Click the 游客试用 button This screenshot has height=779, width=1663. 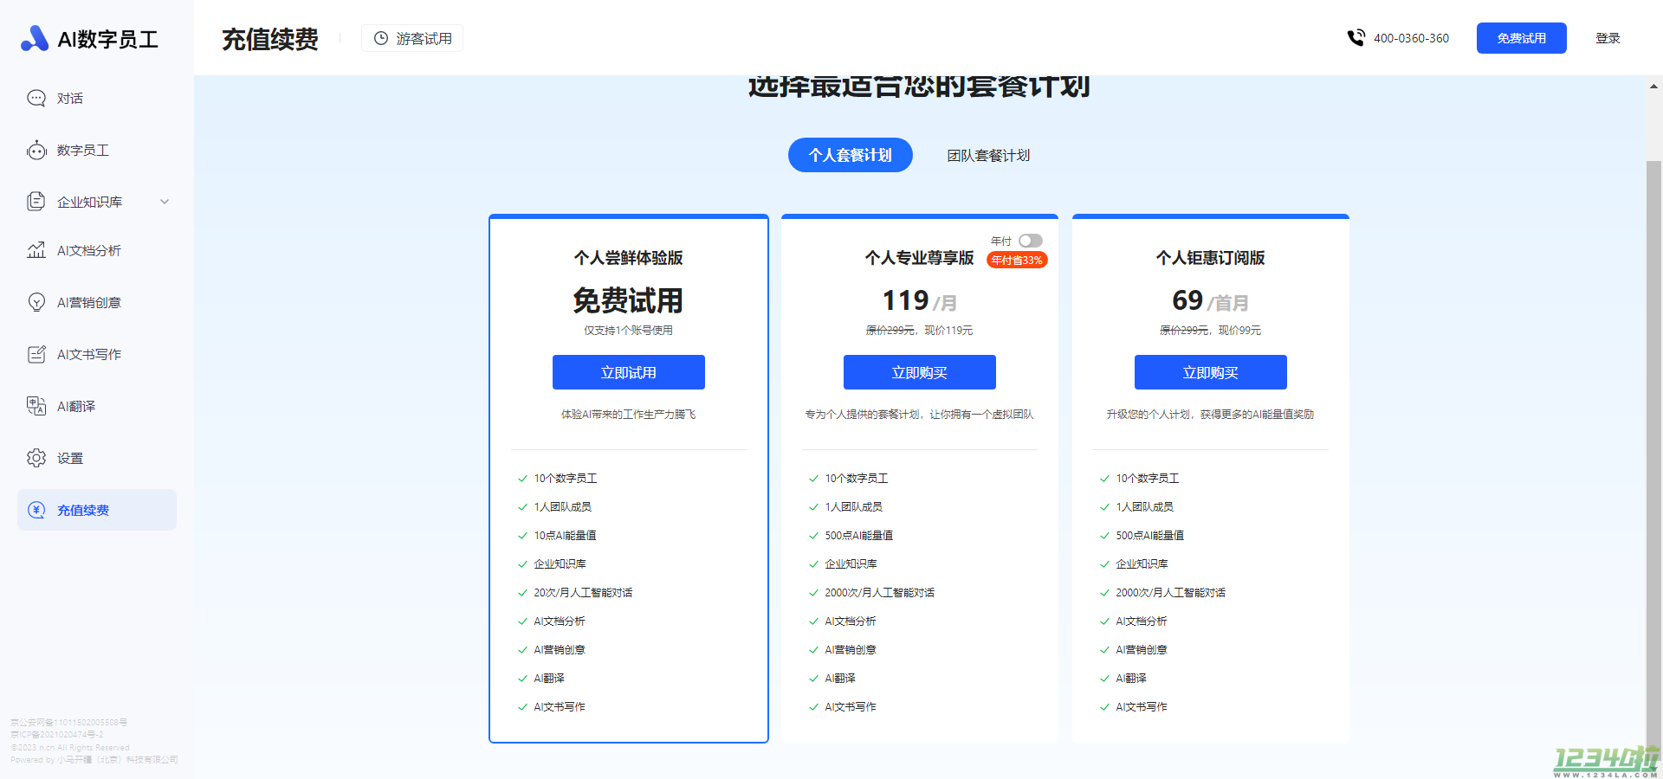412,38
